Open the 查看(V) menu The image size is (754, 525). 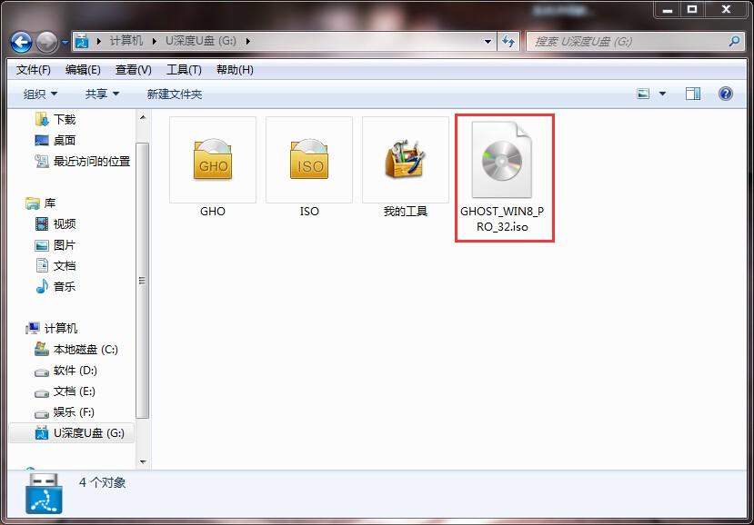[133, 70]
